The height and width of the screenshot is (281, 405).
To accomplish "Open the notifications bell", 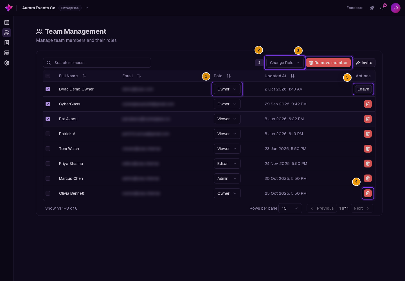I will pos(382,8).
